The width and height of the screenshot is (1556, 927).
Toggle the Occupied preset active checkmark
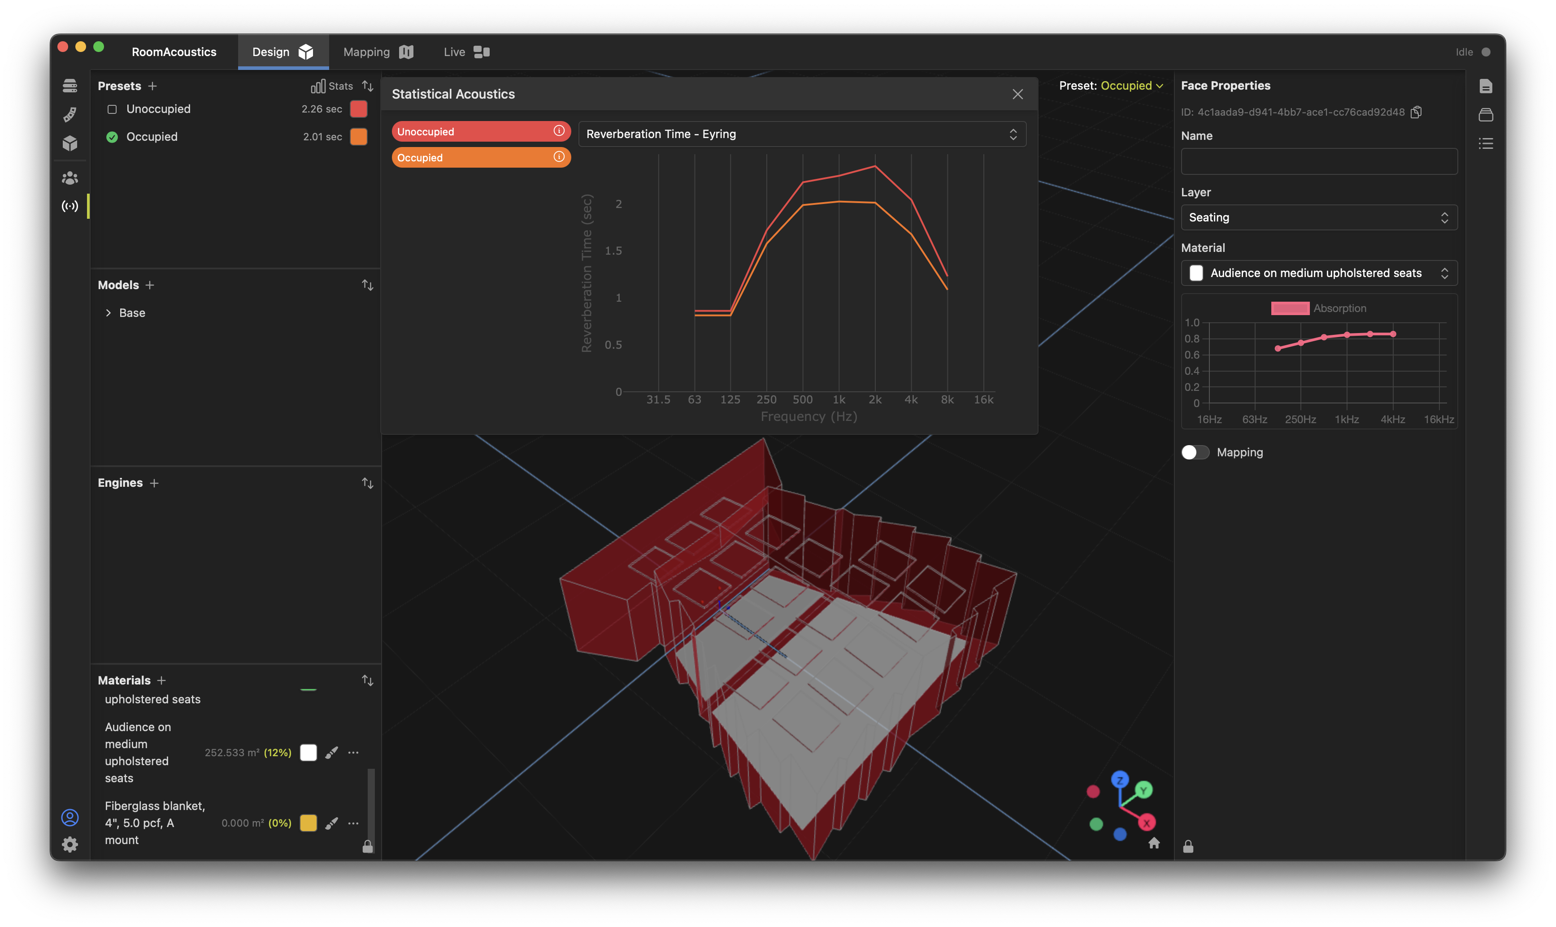click(x=113, y=137)
